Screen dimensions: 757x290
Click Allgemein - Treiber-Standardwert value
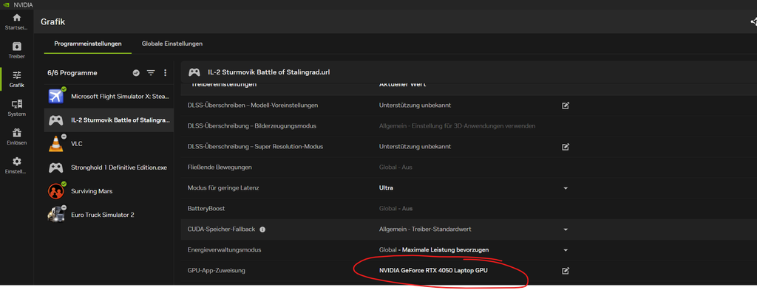425,229
